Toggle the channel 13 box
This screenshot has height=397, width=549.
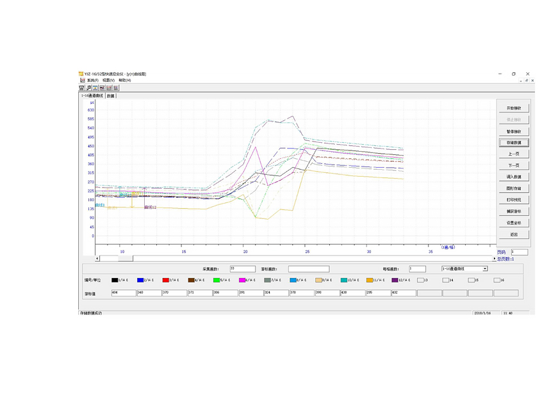click(x=420, y=280)
